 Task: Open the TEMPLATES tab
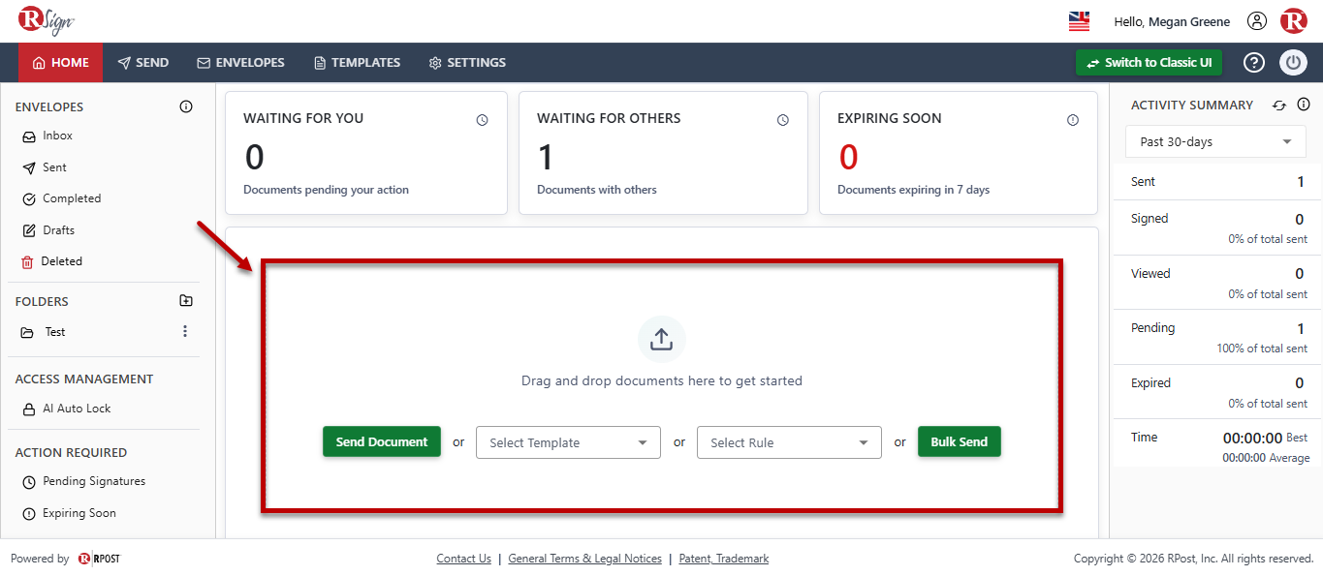[357, 63]
